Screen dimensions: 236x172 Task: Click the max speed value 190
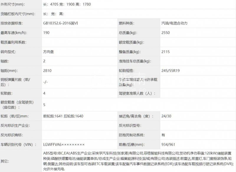[46, 33]
